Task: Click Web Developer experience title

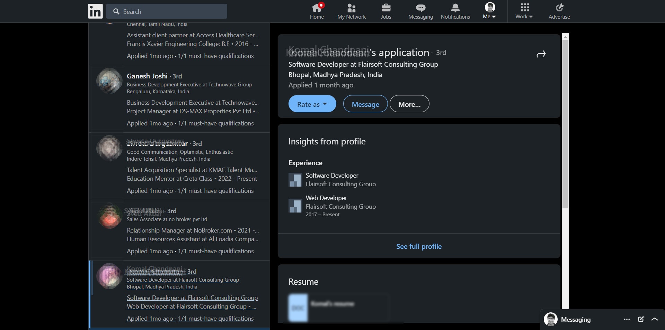Action: pyautogui.click(x=326, y=198)
